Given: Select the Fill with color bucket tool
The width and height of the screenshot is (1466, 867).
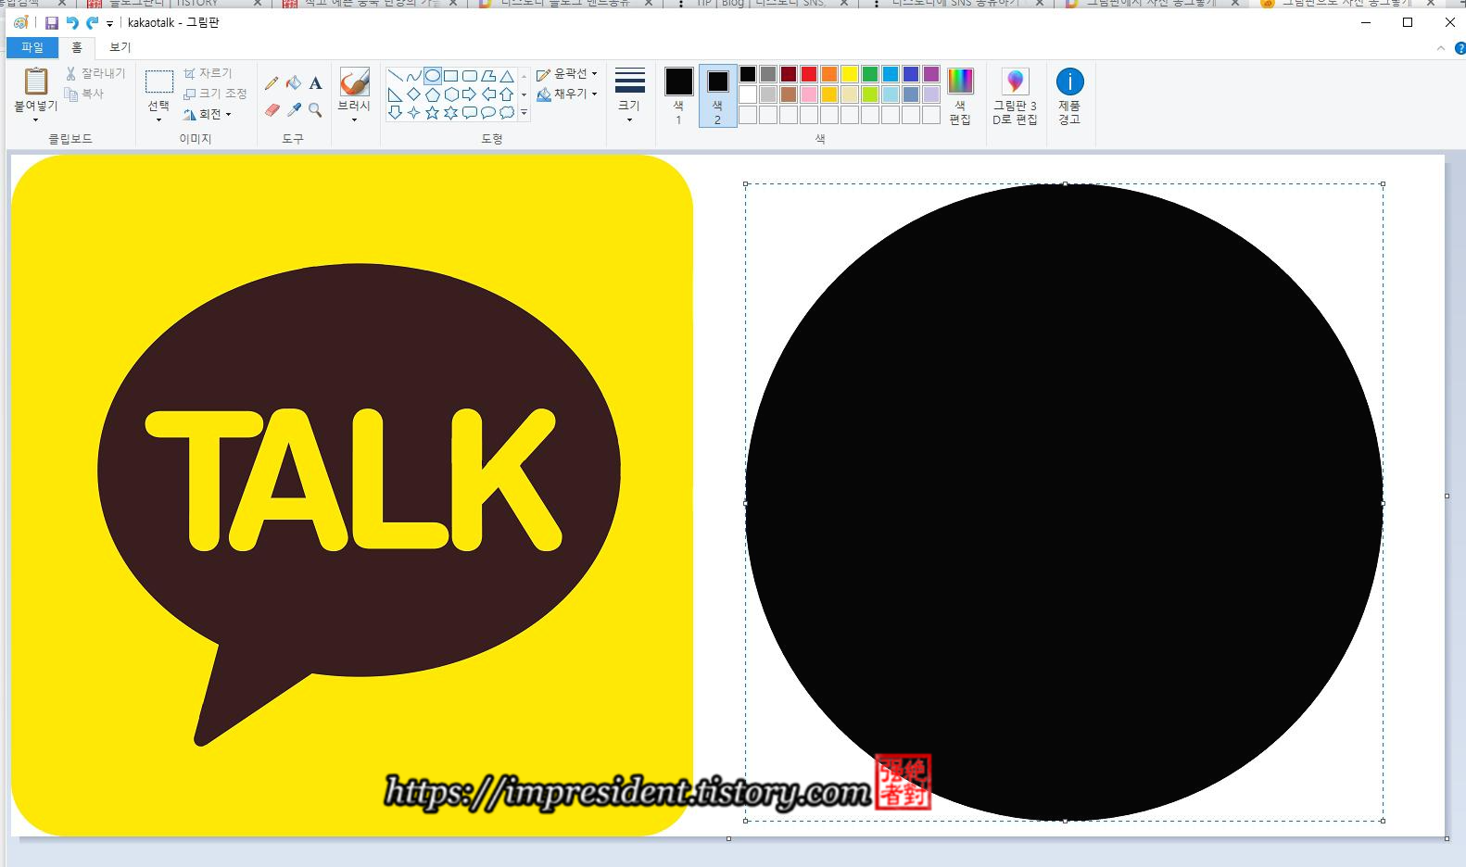Looking at the screenshot, I should point(294,83).
